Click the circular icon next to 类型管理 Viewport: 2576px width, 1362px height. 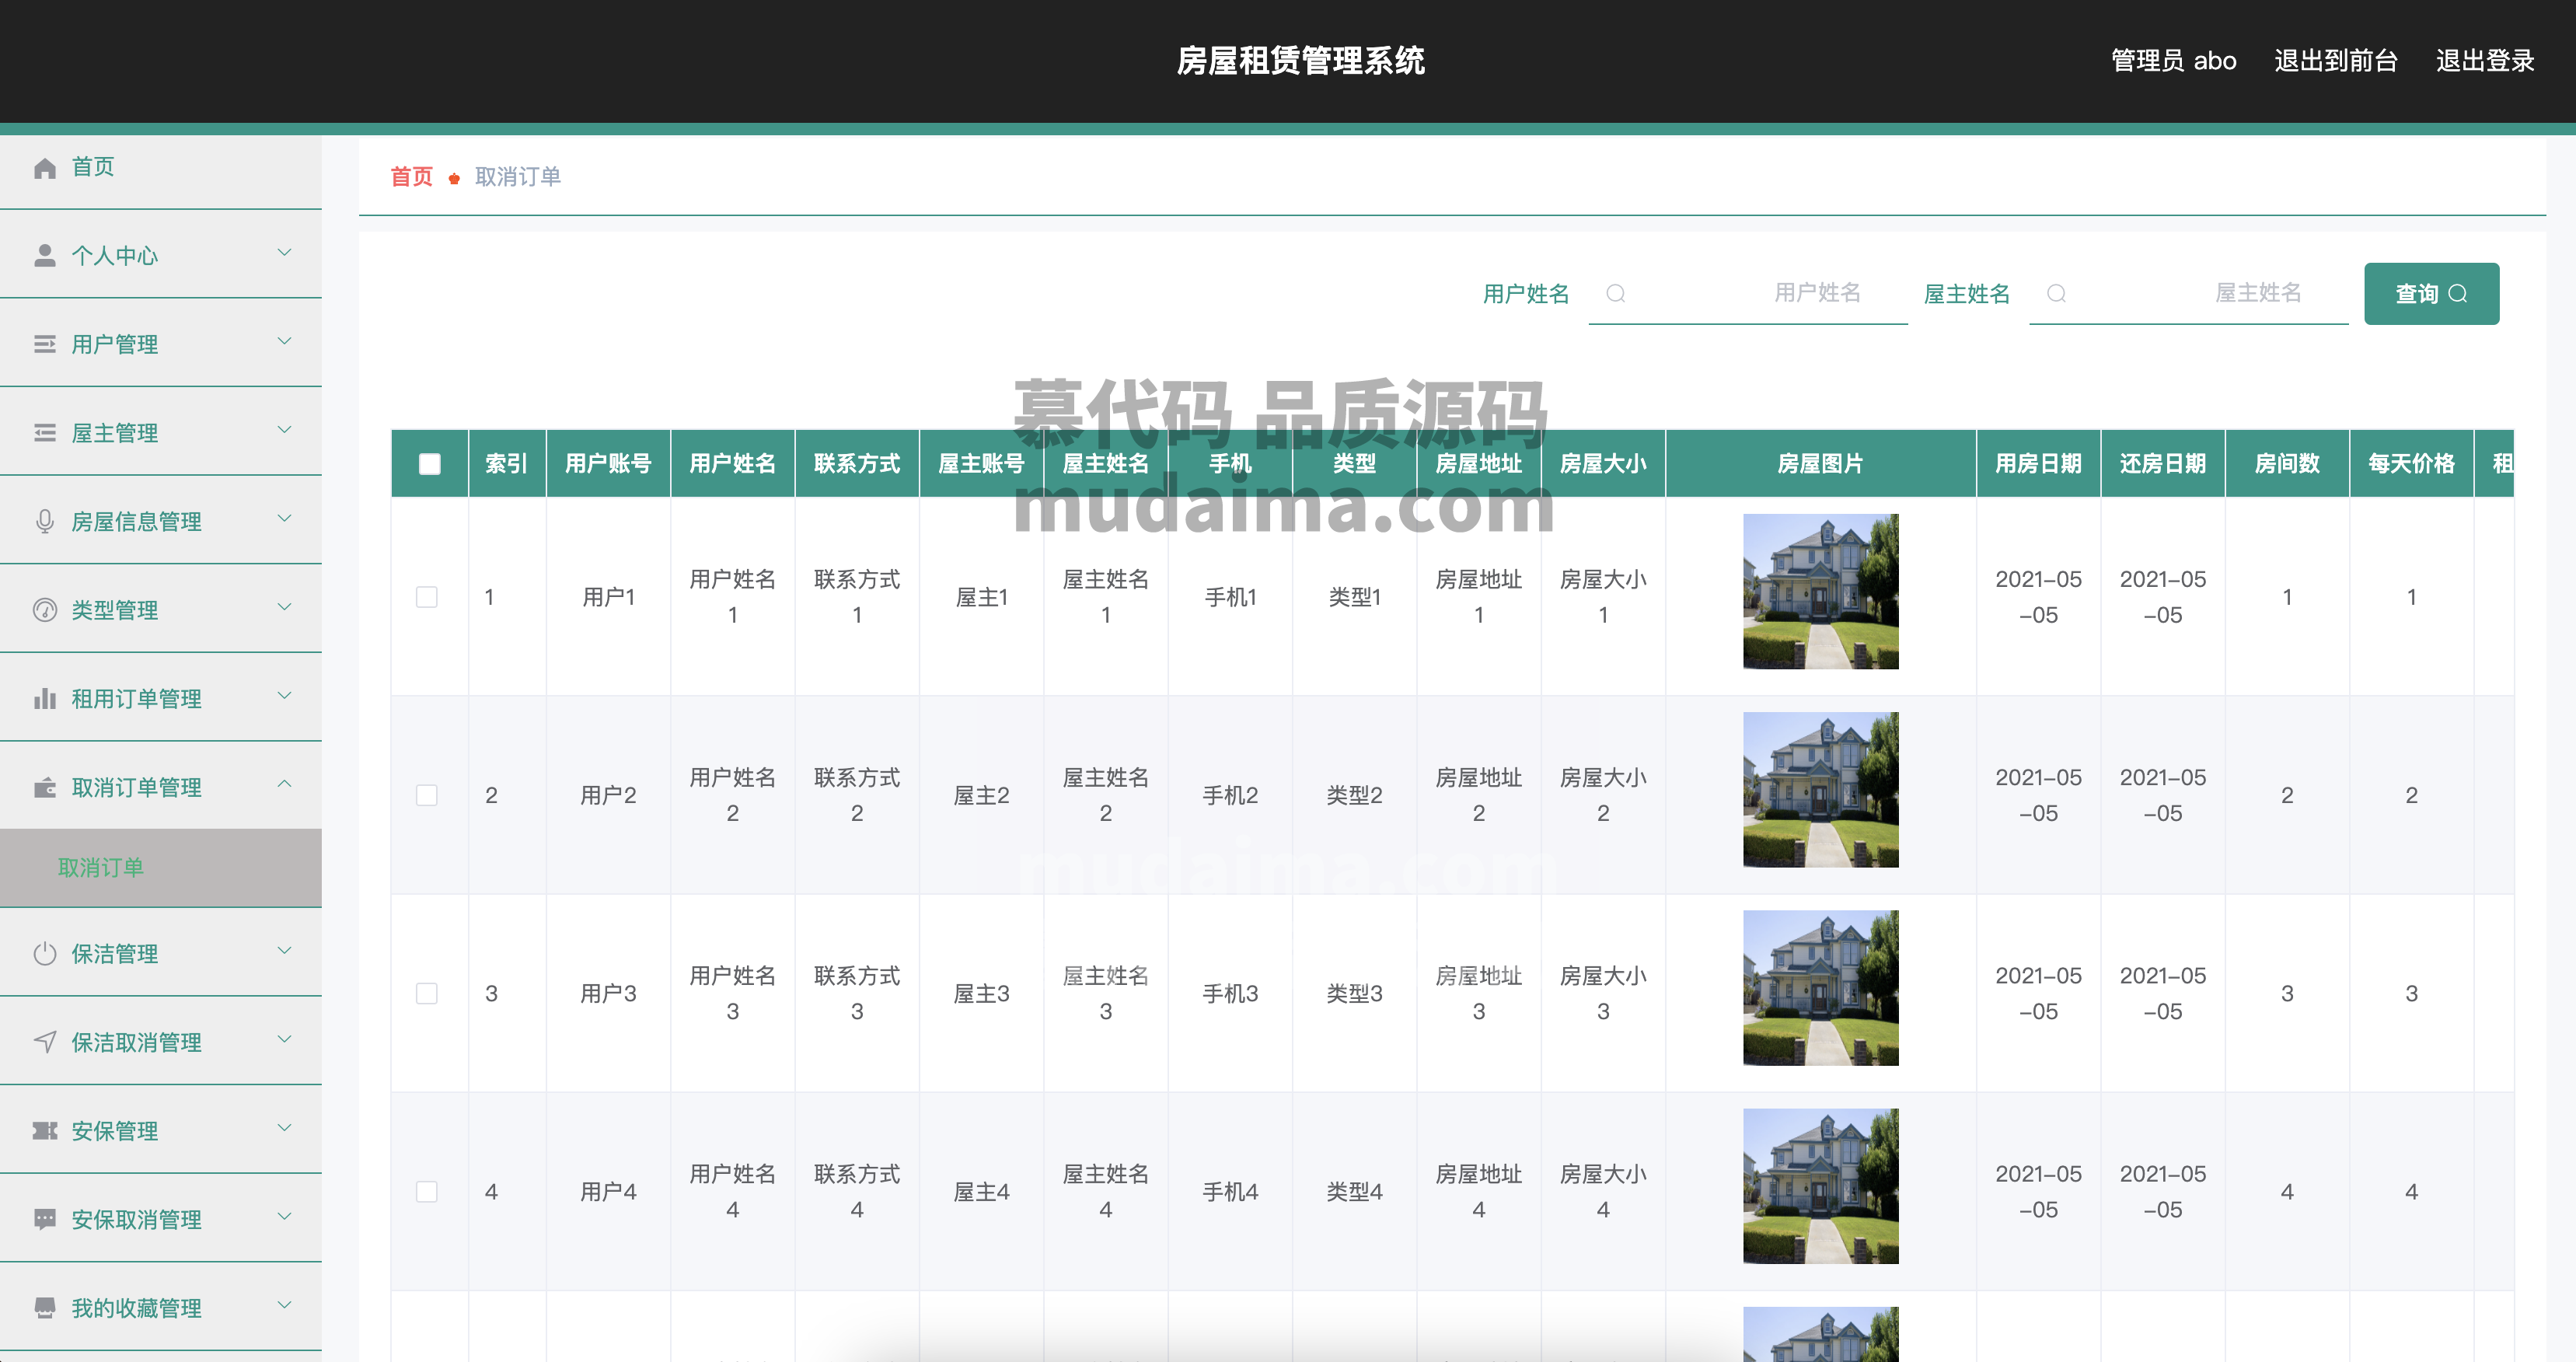[x=45, y=610]
